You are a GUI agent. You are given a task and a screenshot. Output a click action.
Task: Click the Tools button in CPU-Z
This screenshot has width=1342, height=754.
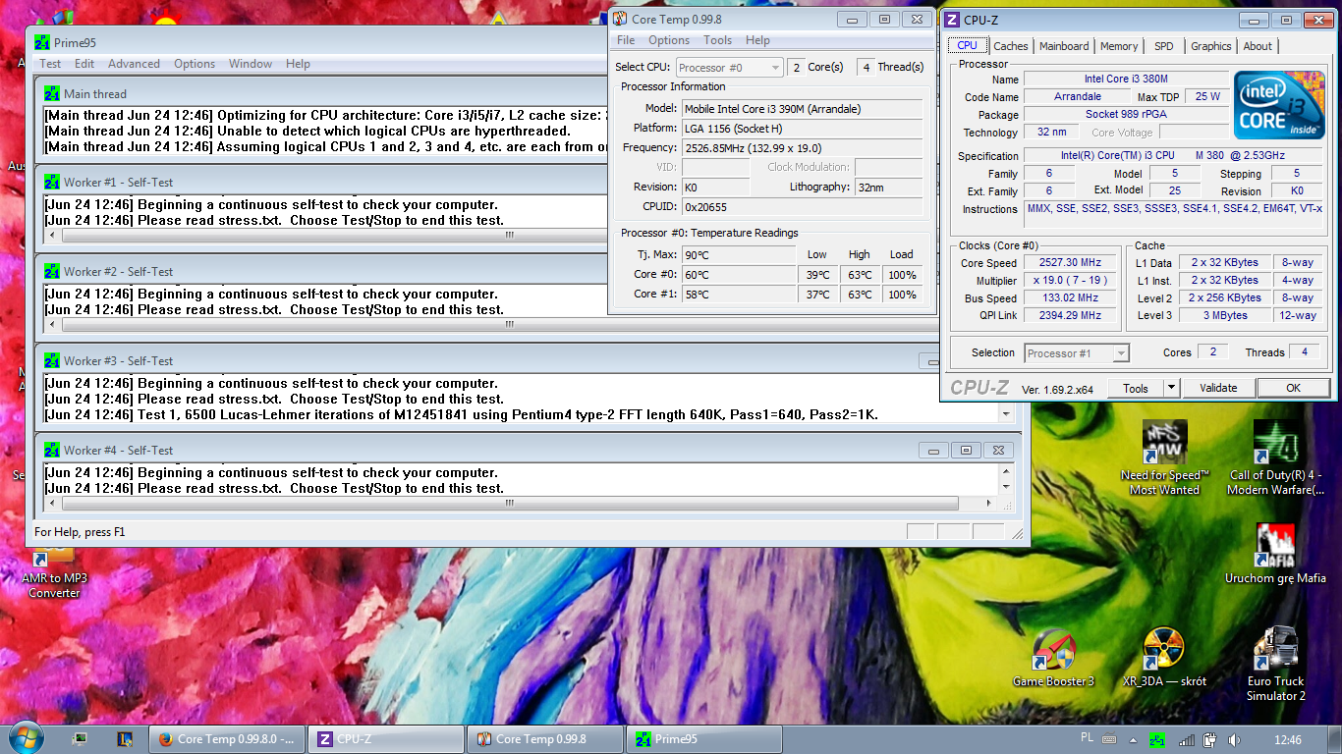coord(1136,388)
